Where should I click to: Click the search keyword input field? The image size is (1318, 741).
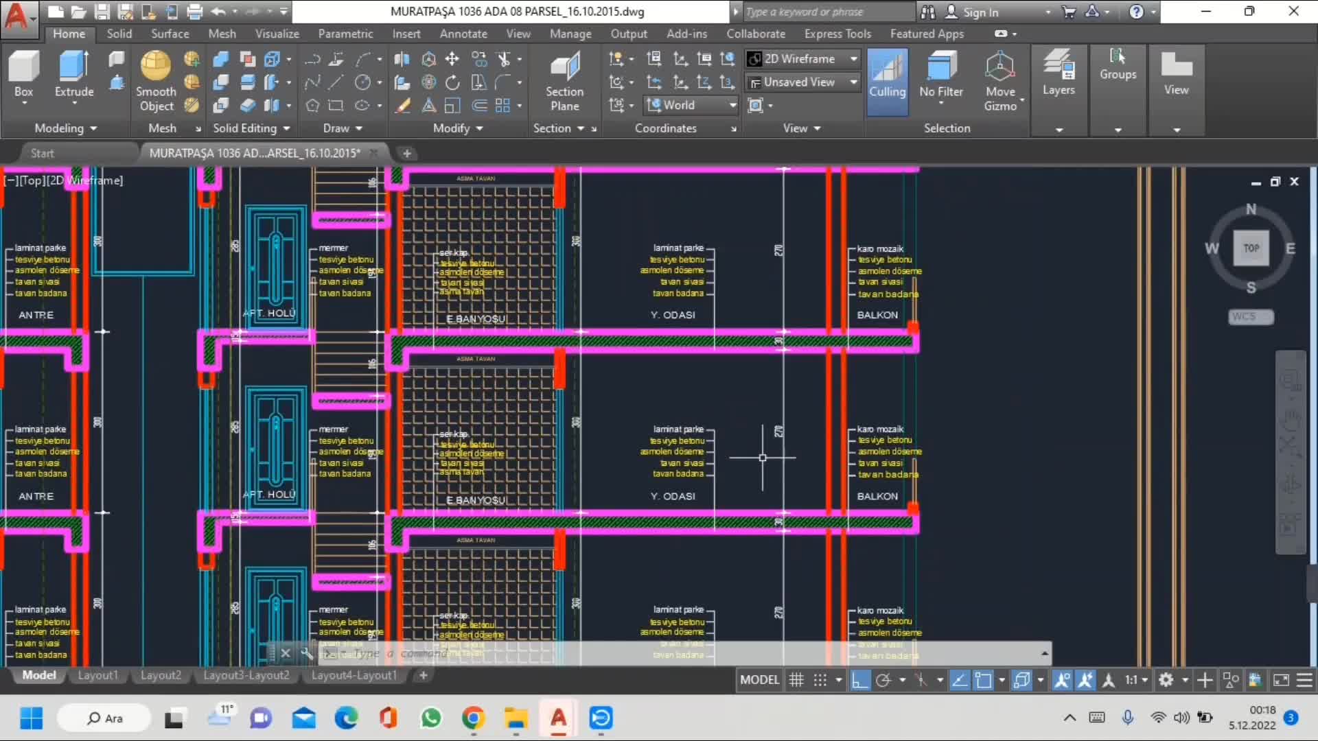(x=829, y=12)
